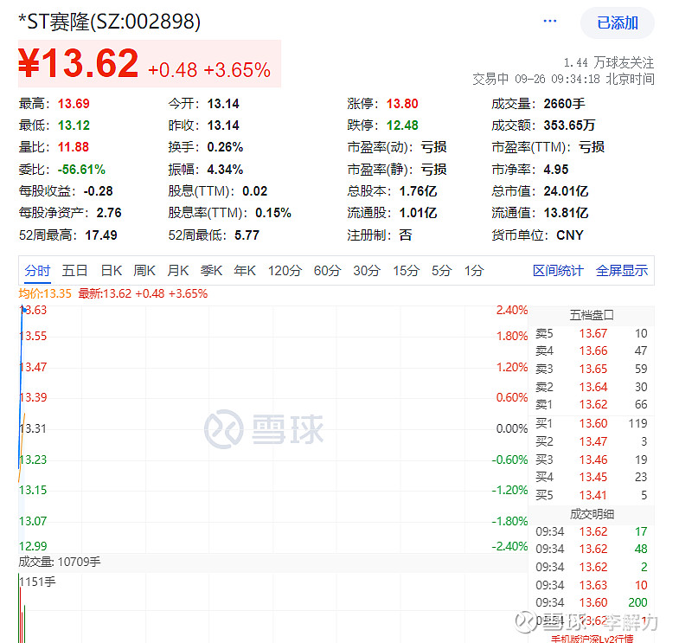Screen dimensions: 679x643
Task: Click 全屏显示 to go fullscreen
Action: point(621,271)
